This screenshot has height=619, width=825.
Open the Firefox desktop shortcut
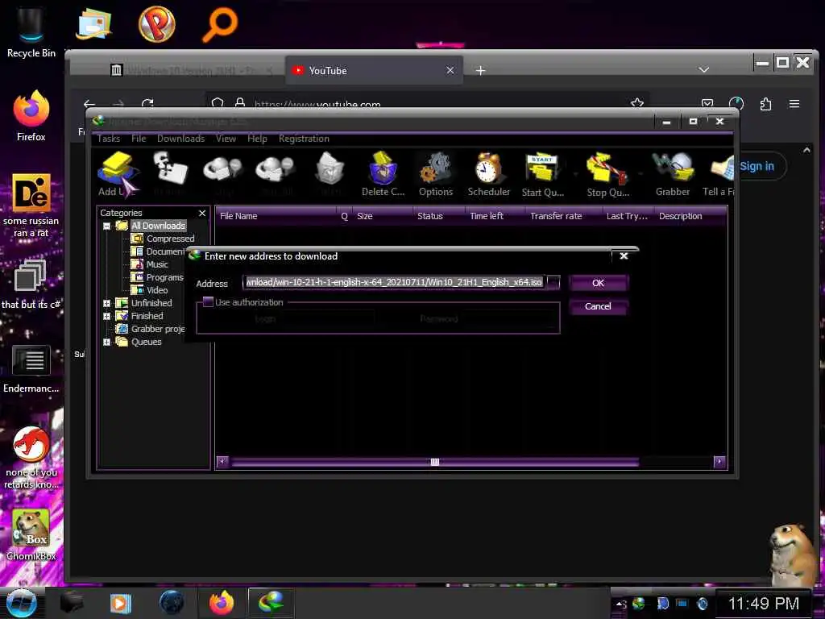coord(31,116)
